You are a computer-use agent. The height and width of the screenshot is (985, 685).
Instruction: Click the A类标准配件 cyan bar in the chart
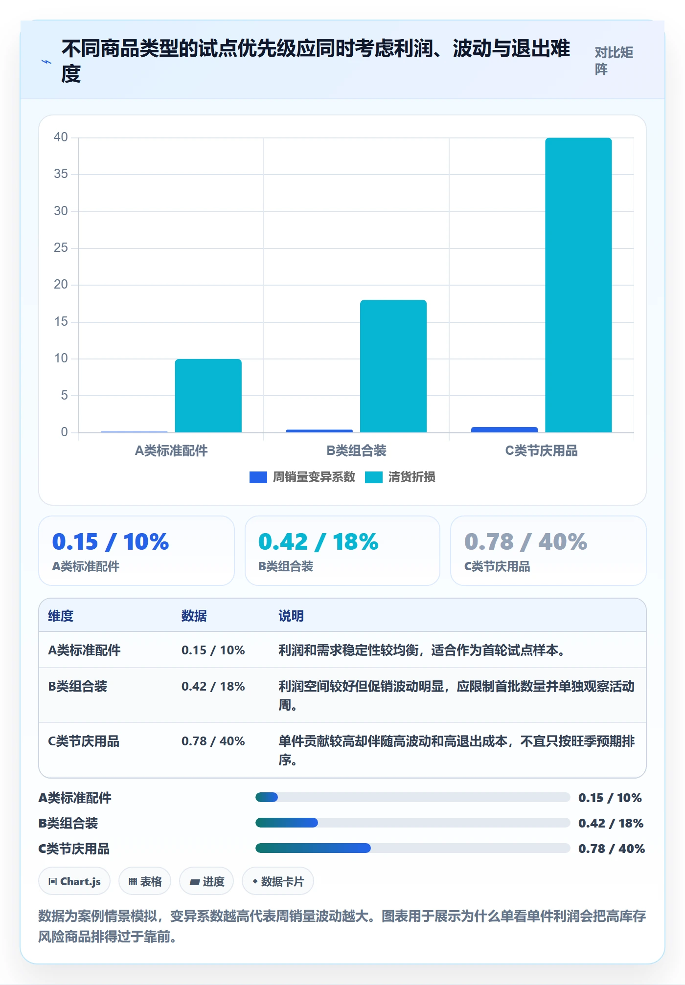tap(208, 396)
